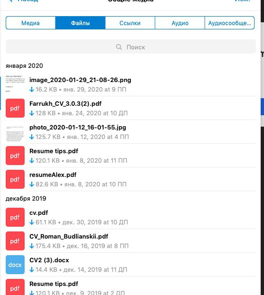The image size is (264, 295).
Task: Click pdf icon of Resume tips.pdf dated янв. 8
Action: point(15,156)
